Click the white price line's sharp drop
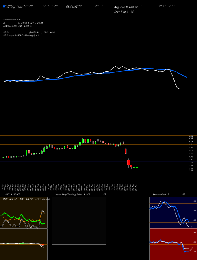 coord(173,78)
